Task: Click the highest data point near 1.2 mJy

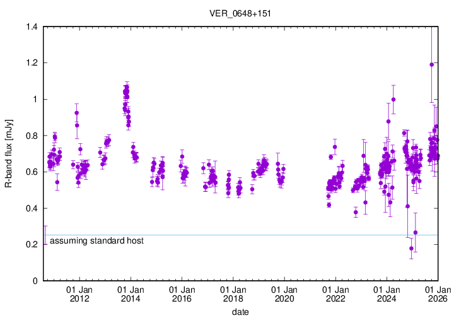Action: coord(431,64)
